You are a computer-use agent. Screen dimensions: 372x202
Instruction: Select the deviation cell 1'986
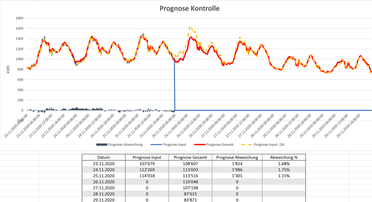coord(237,170)
